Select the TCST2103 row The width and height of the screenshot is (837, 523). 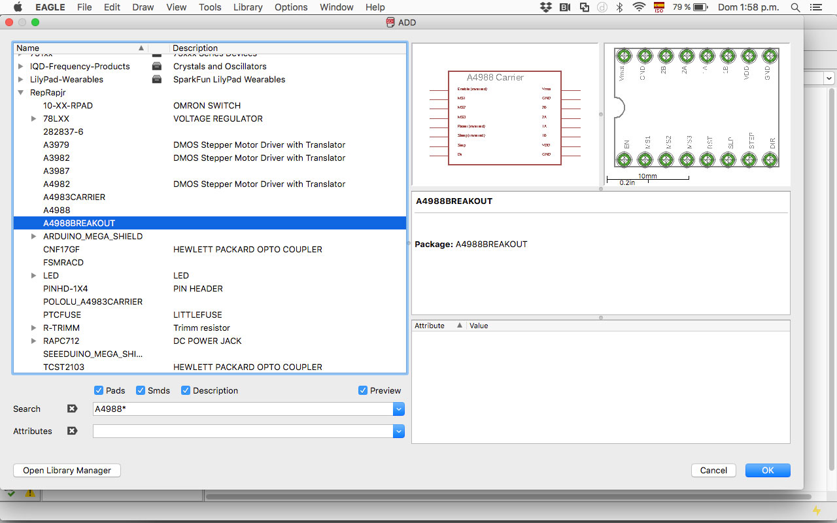coord(210,367)
